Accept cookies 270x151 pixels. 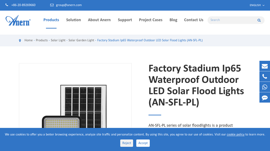(143, 143)
